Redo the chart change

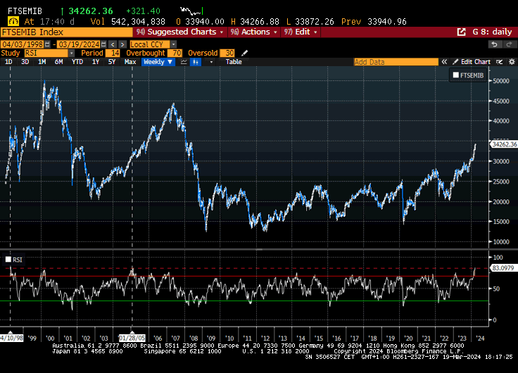point(509,44)
